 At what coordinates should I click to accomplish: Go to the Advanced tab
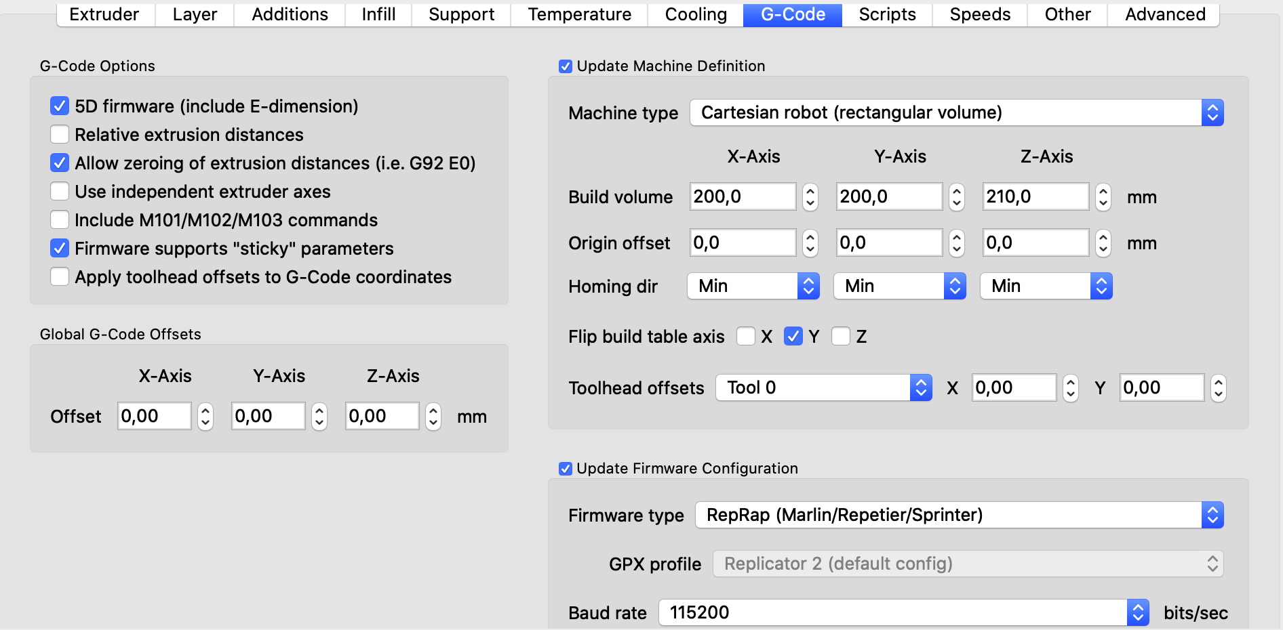click(x=1164, y=14)
